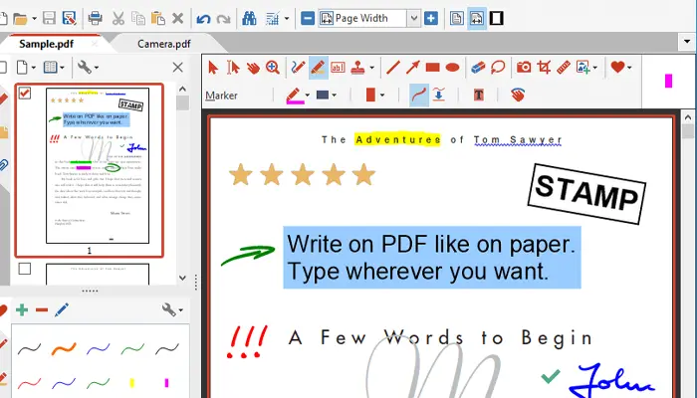Cut selection with scissors icon

[x=117, y=19]
